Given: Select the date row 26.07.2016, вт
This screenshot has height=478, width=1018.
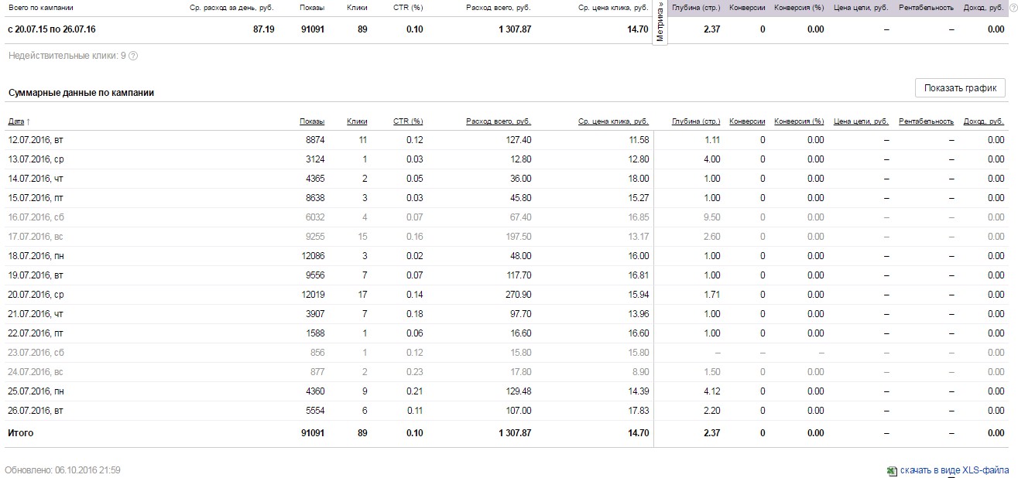Looking at the screenshot, I should pyautogui.click(x=36, y=411).
